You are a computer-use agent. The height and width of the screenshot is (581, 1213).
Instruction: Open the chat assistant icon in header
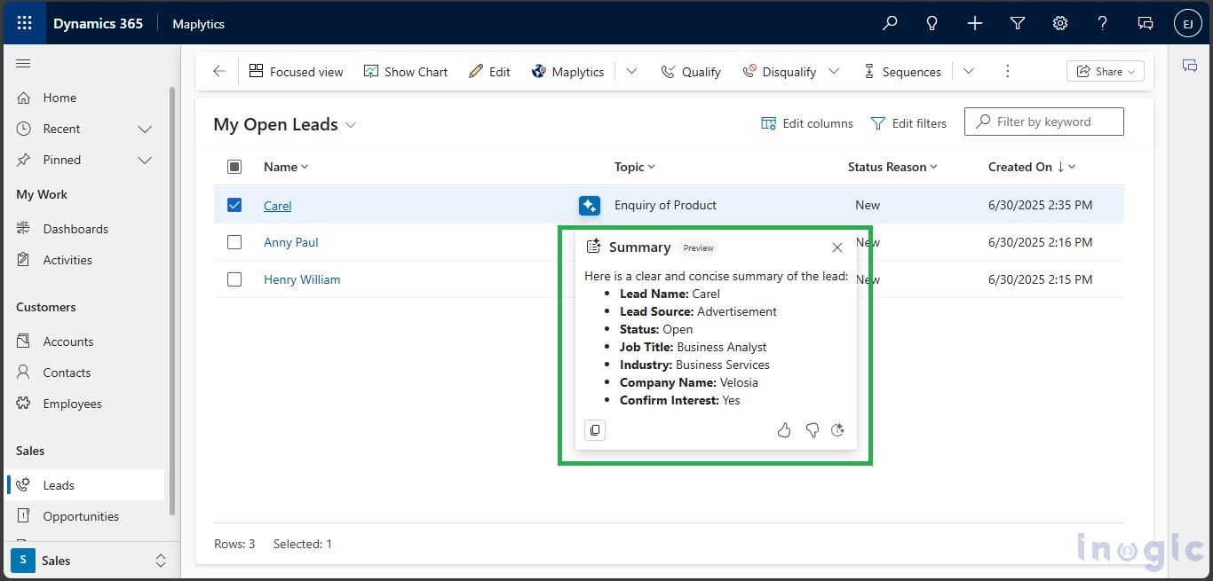click(1146, 24)
